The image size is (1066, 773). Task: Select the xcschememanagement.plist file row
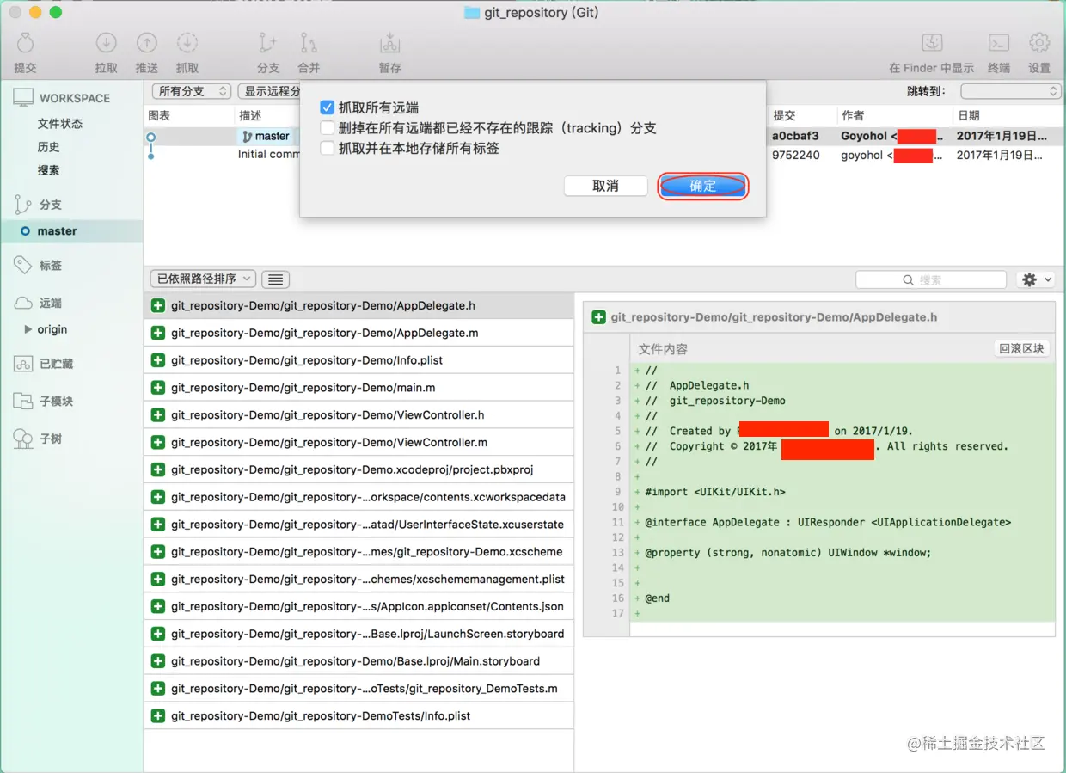[358, 580]
